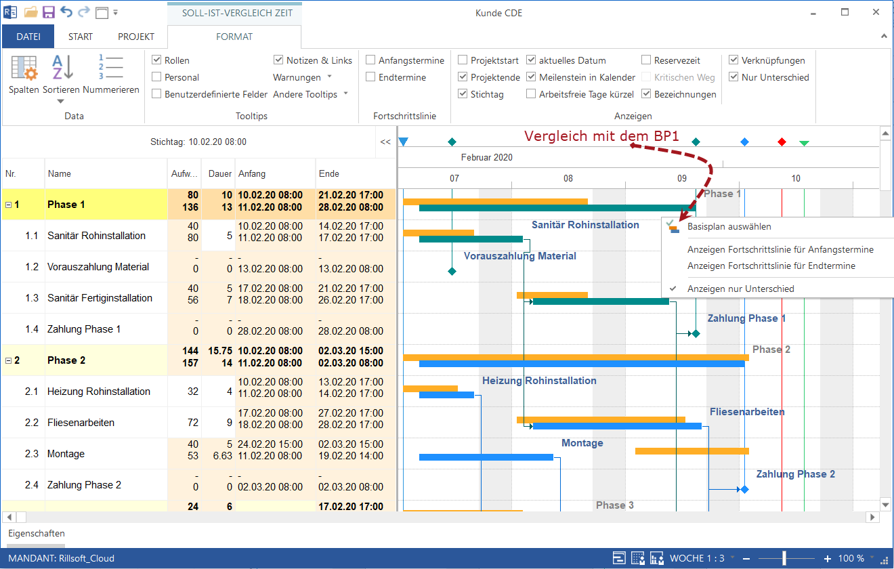Check the Reservezeit checkbox
The width and height of the screenshot is (894, 569).
pos(646,60)
